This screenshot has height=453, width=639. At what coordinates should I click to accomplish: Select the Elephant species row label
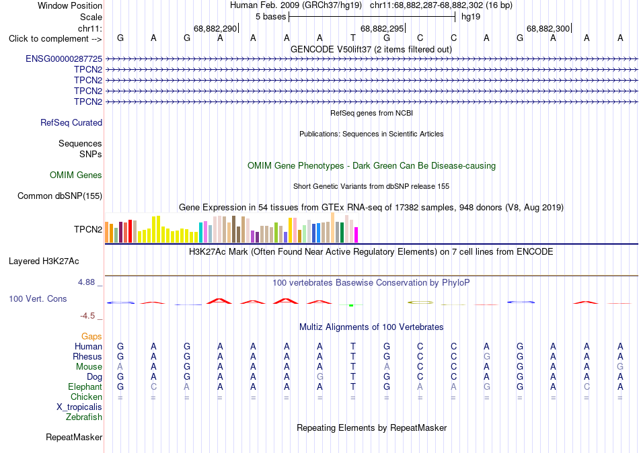[x=85, y=386]
